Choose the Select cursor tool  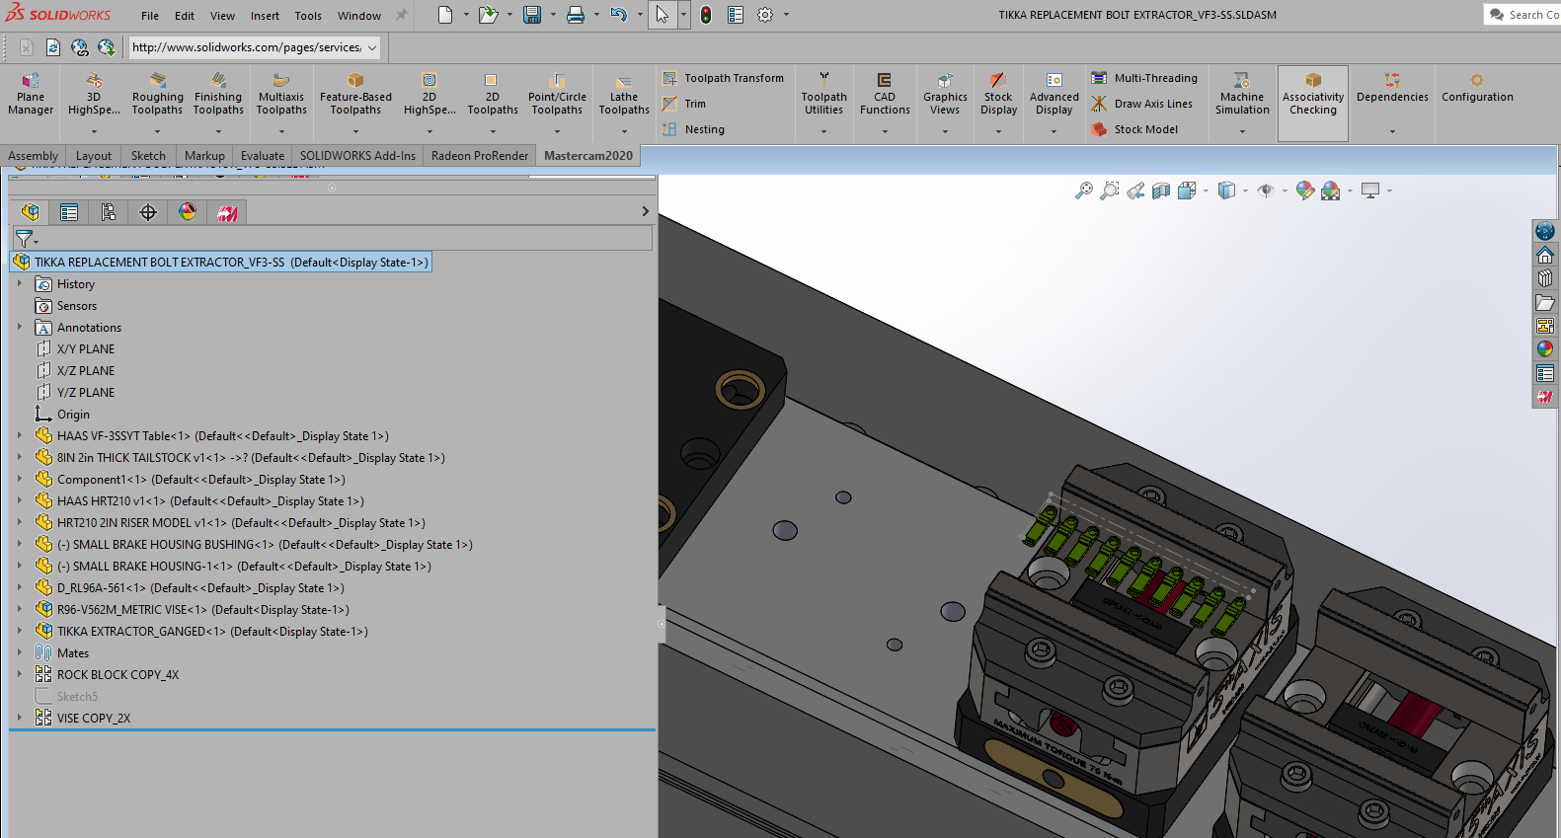663,15
